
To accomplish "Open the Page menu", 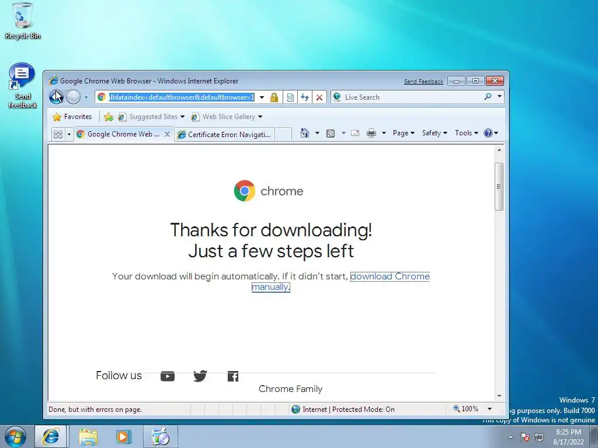I will coord(404,133).
